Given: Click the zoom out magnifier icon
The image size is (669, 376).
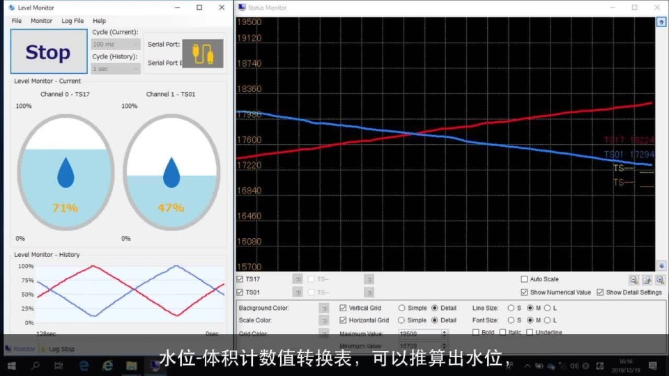Looking at the screenshot, I should (x=633, y=280).
